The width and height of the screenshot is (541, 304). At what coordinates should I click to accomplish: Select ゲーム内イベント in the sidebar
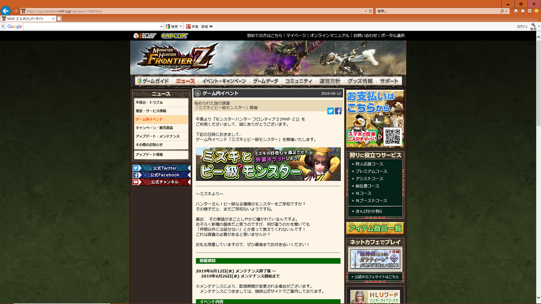161,119
